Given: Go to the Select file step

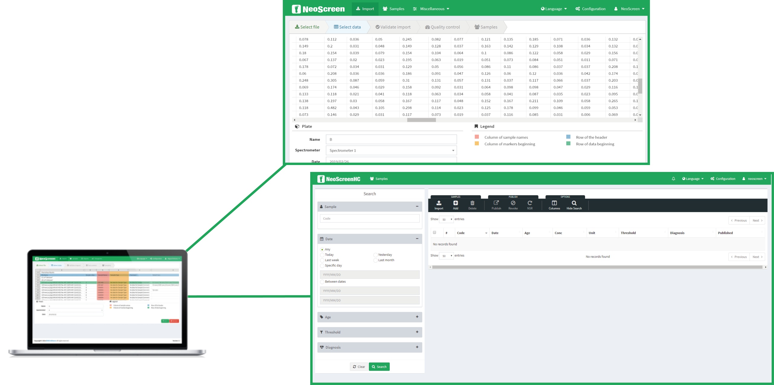Looking at the screenshot, I should point(307,27).
